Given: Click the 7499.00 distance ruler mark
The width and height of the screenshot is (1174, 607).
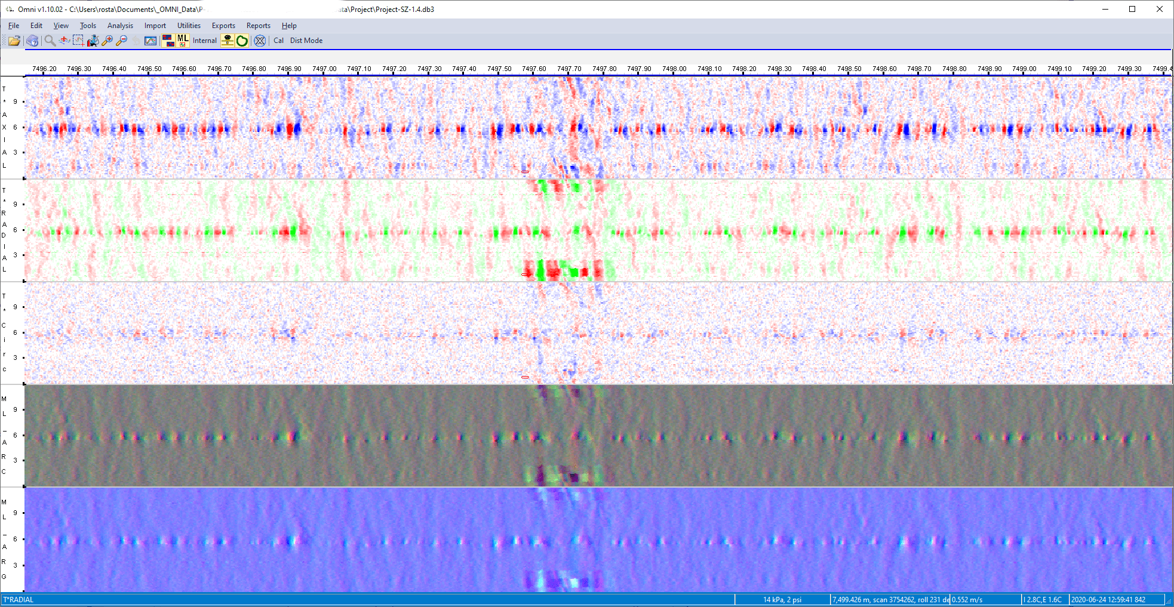Looking at the screenshot, I should pos(1024,69).
